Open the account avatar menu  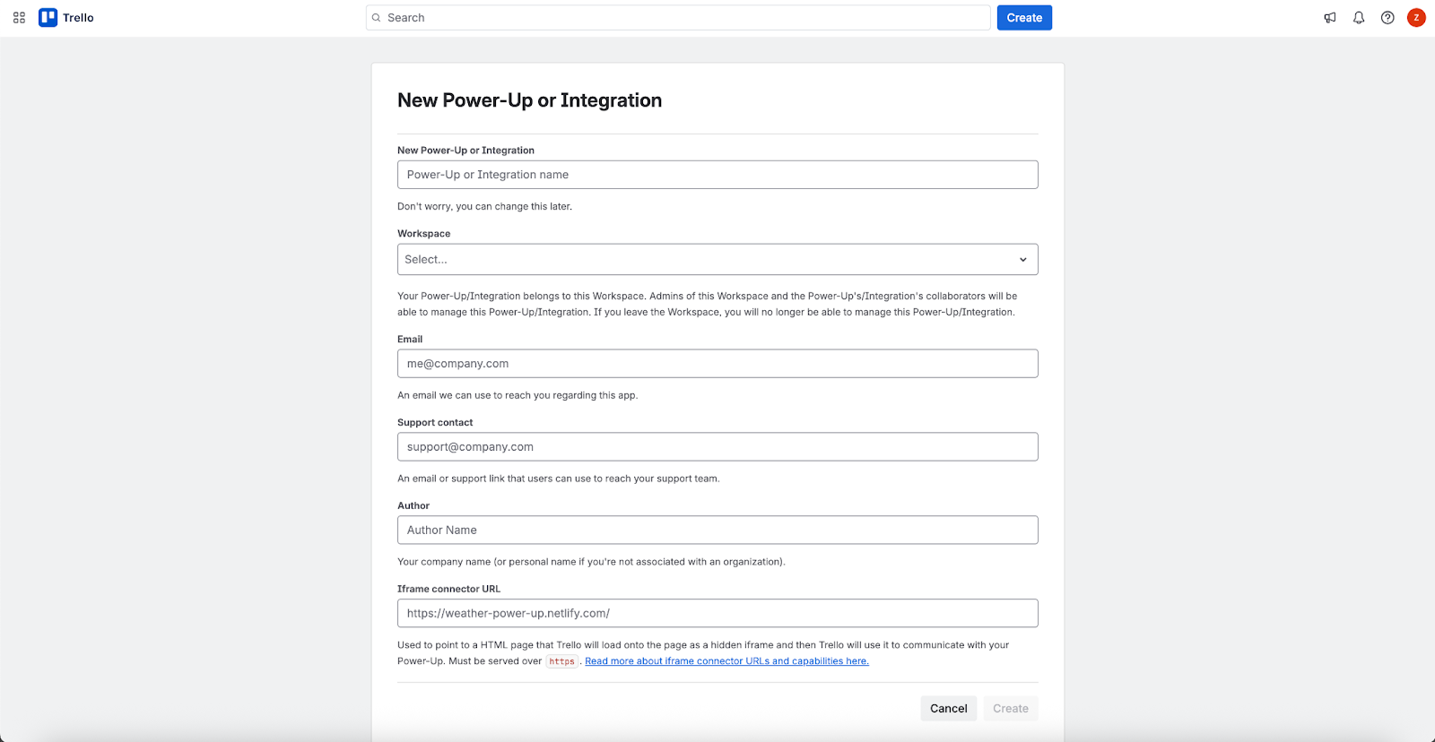pos(1416,18)
